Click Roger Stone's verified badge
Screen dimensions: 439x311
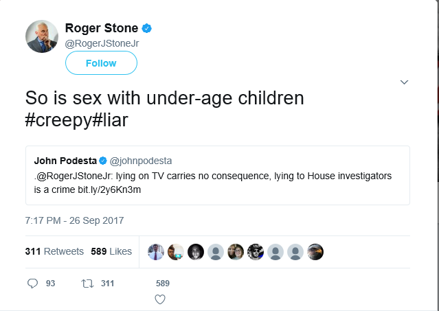pyautogui.click(x=146, y=28)
